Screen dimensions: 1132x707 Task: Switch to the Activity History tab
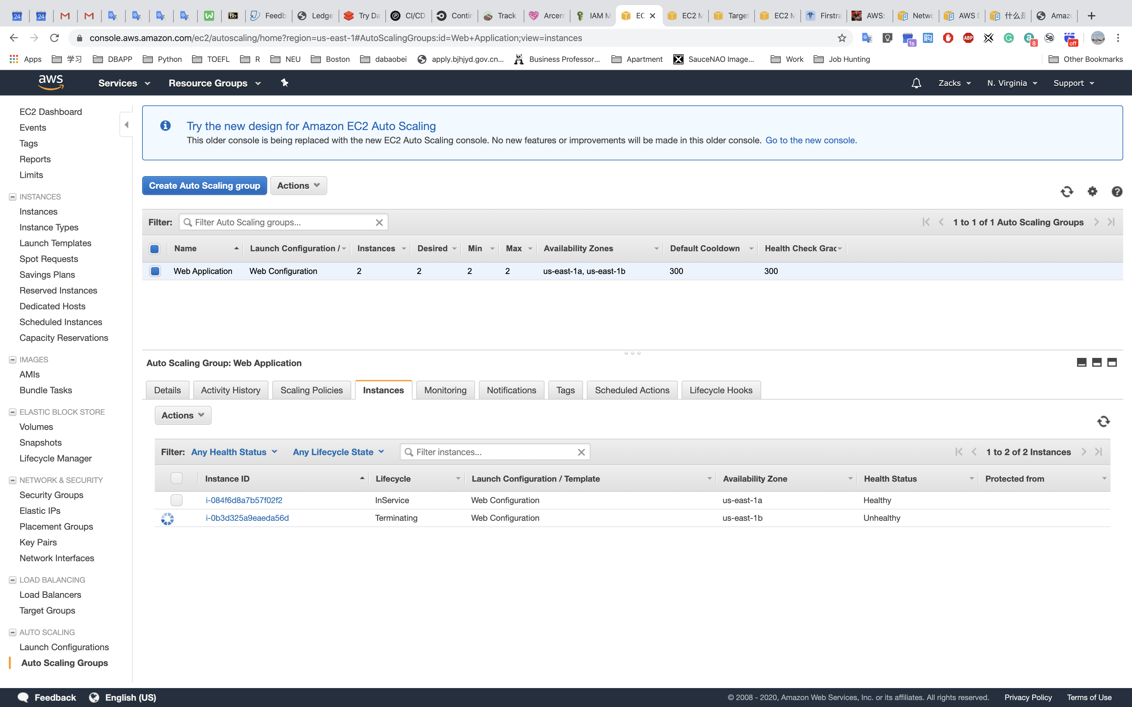click(231, 390)
